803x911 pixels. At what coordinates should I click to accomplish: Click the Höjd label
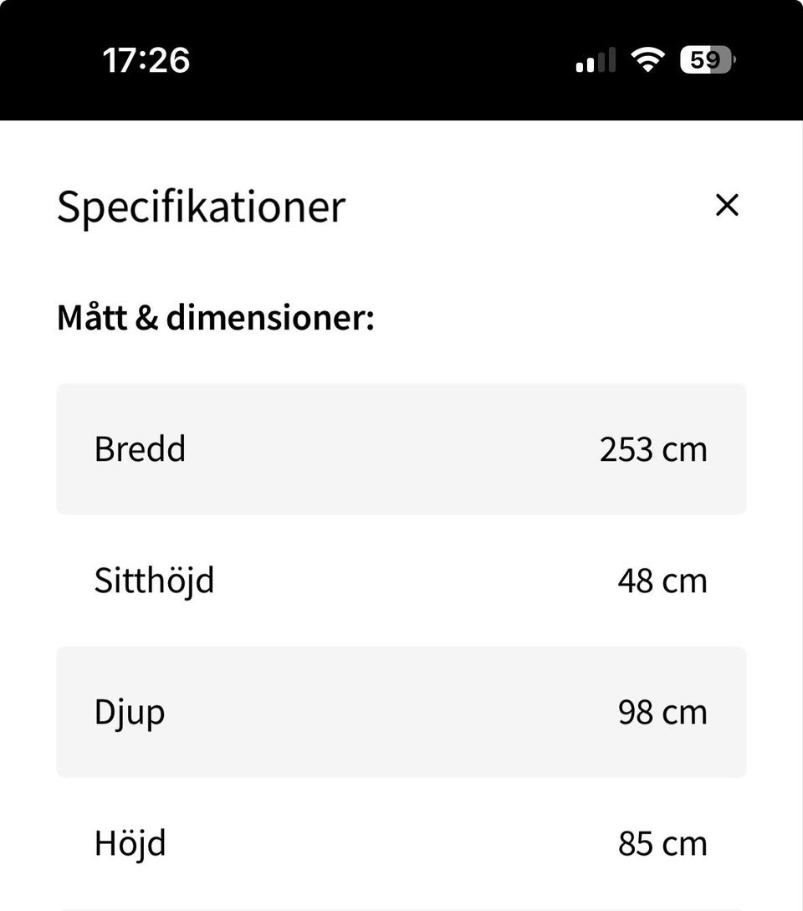click(x=130, y=843)
